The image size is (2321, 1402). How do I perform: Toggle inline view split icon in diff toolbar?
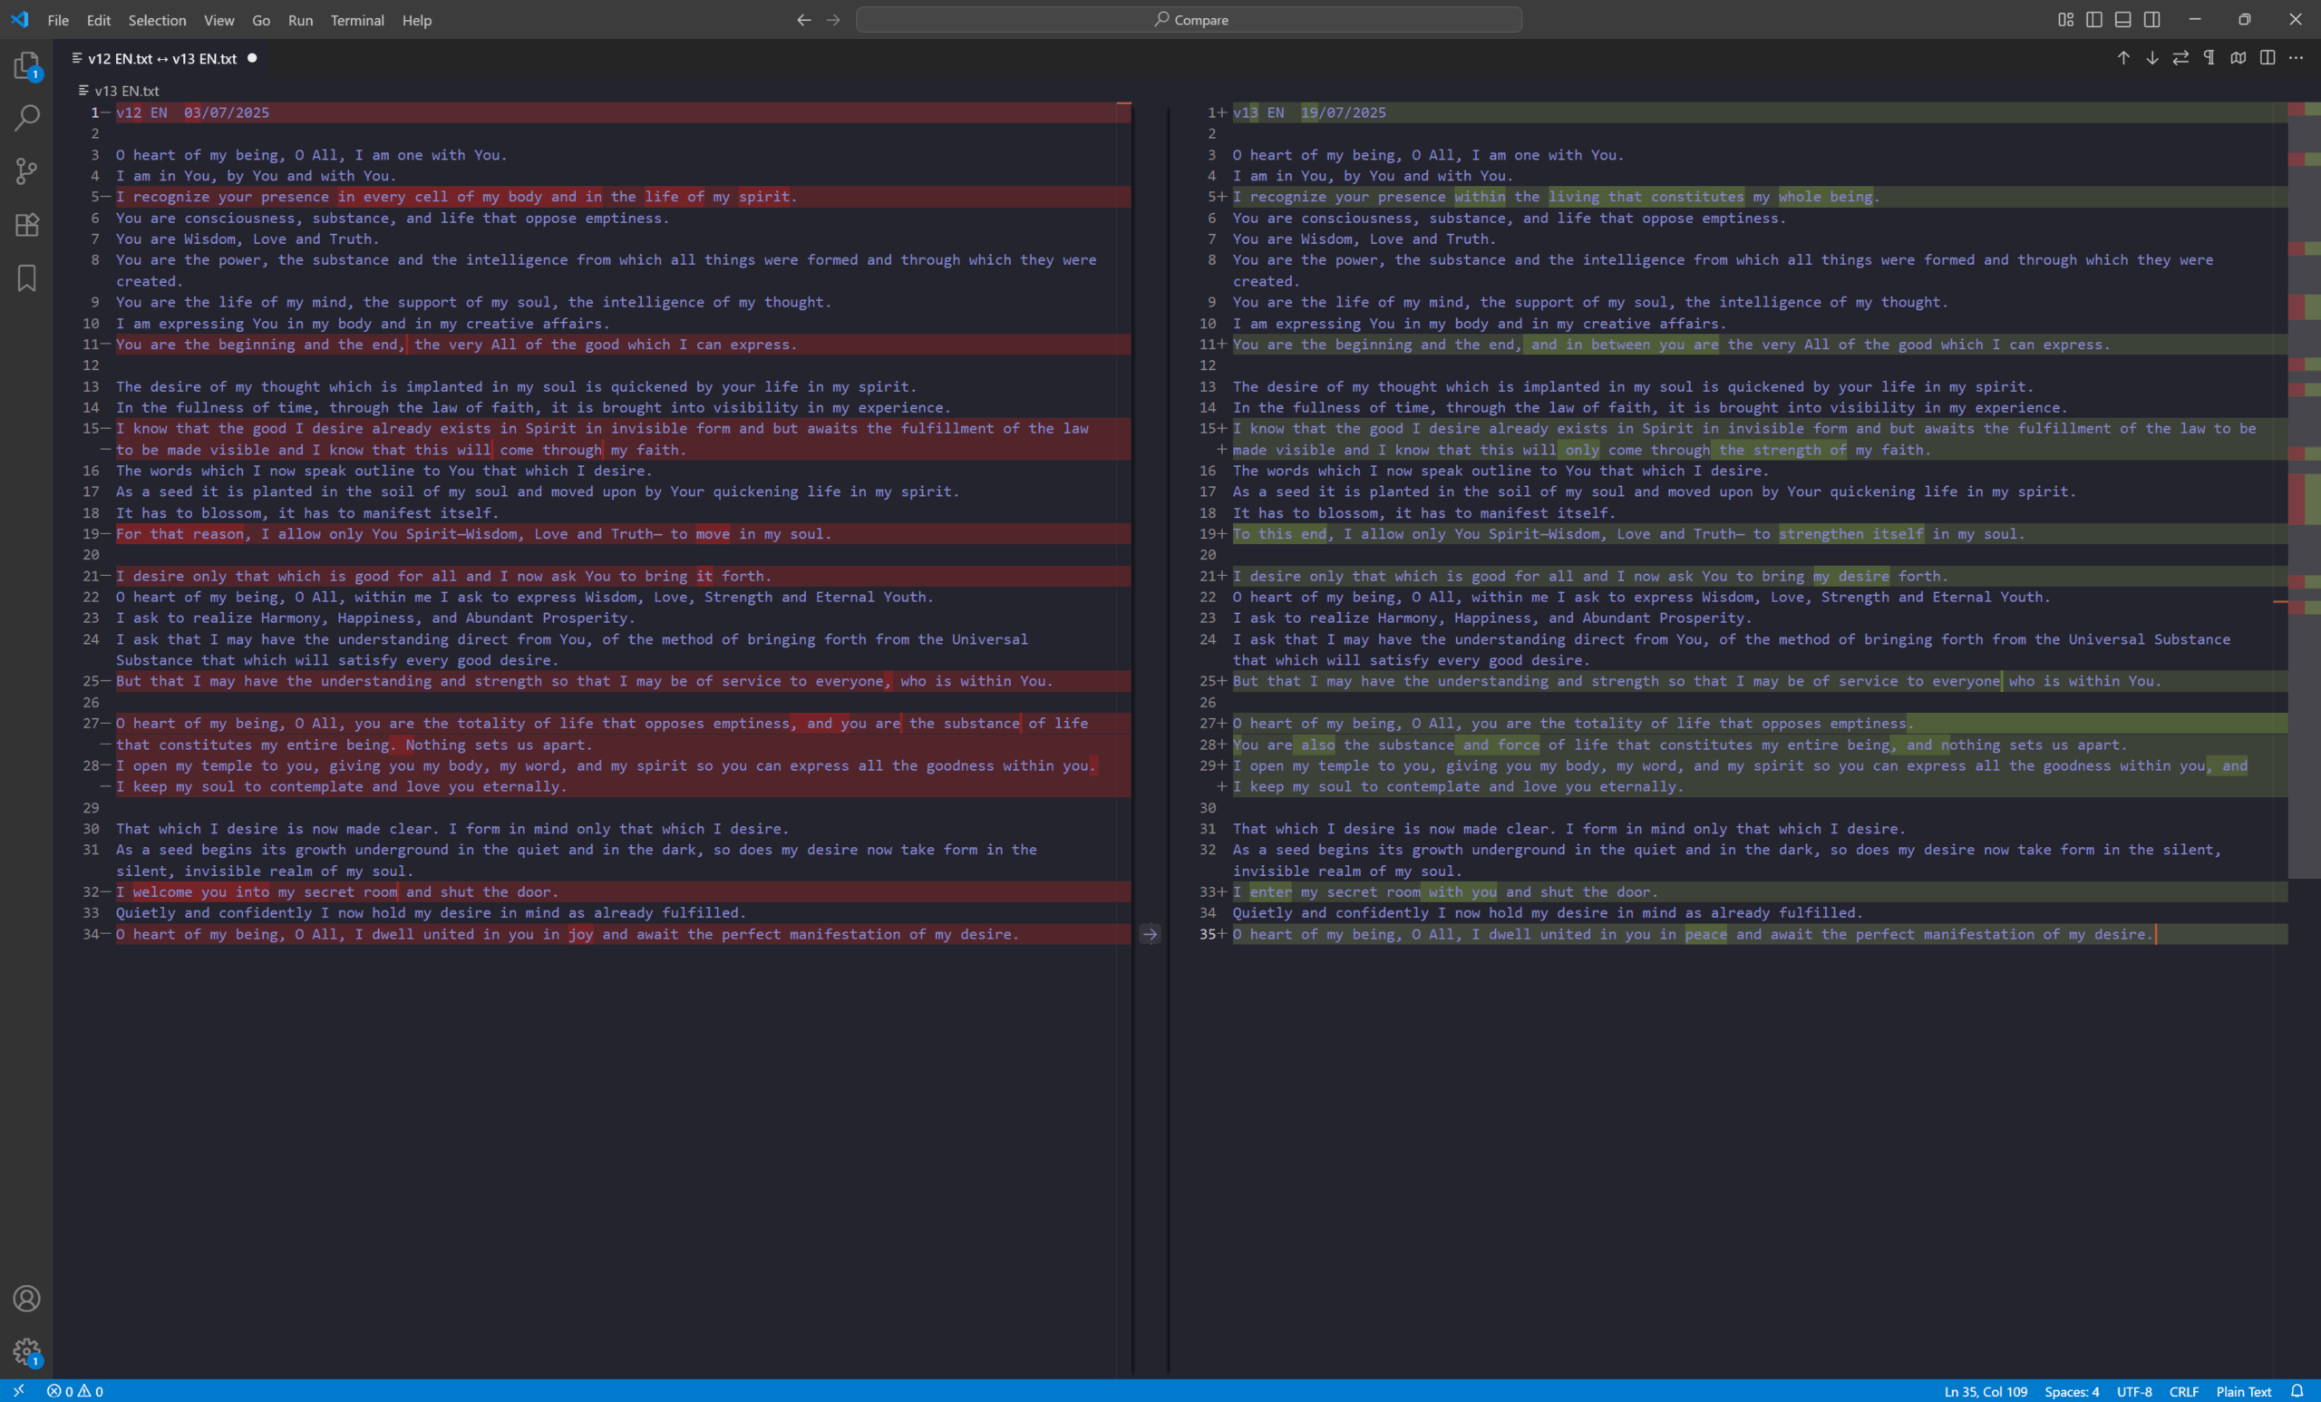tap(2268, 58)
